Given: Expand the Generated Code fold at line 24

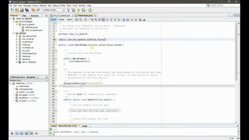Looking at the screenshot, I should [56, 86].
